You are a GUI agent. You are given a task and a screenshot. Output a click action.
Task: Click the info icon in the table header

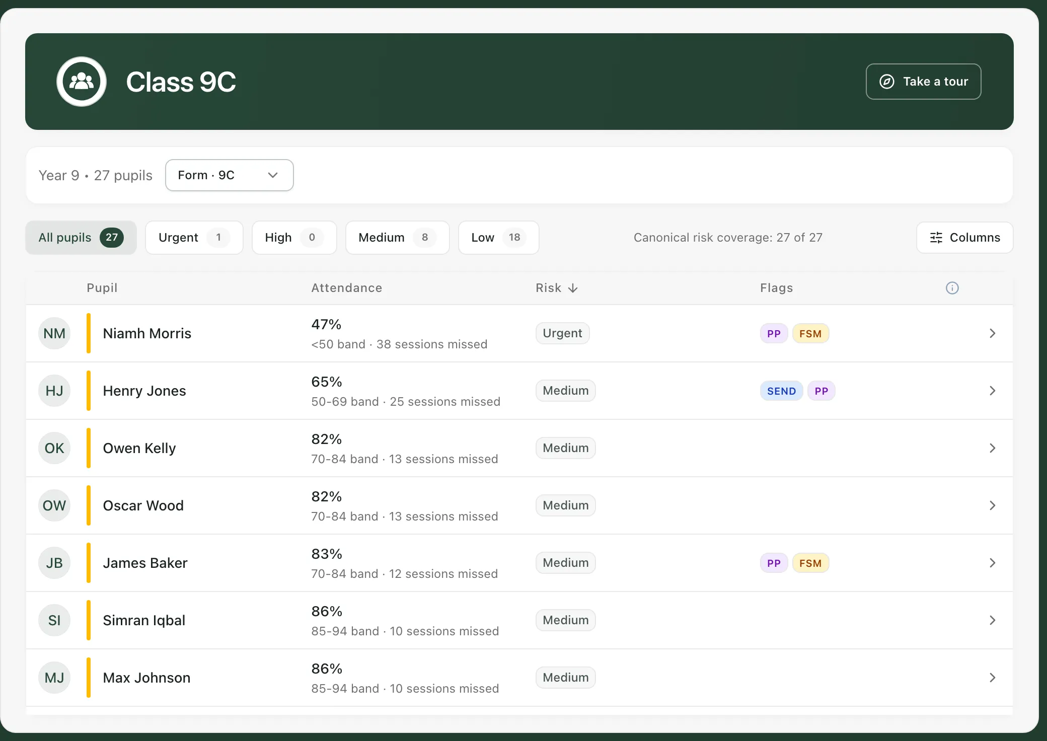pos(952,288)
